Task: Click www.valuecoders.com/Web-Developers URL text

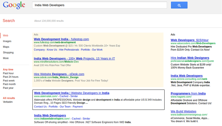Action: coord(193,43)
